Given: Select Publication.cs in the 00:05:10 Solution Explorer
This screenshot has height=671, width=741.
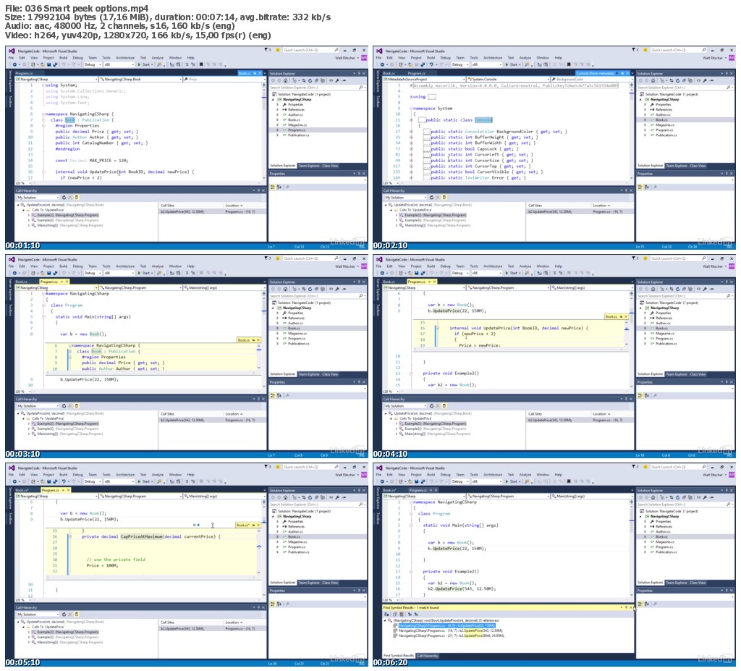Looking at the screenshot, I should [x=299, y=552].
